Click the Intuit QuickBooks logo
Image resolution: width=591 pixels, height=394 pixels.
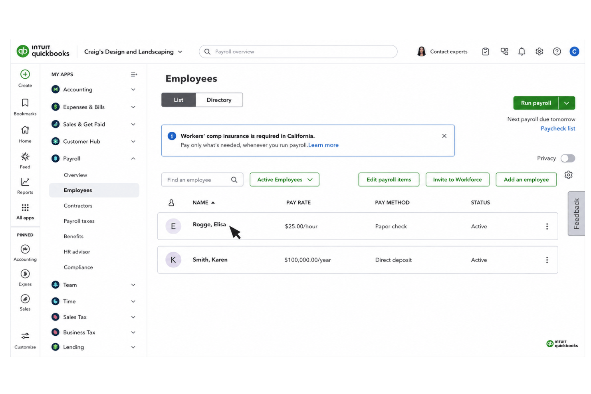tap(43, 51)
